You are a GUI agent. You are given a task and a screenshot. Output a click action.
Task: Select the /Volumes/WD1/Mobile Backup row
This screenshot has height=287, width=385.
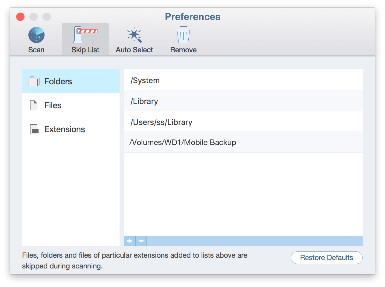point(244,143)
